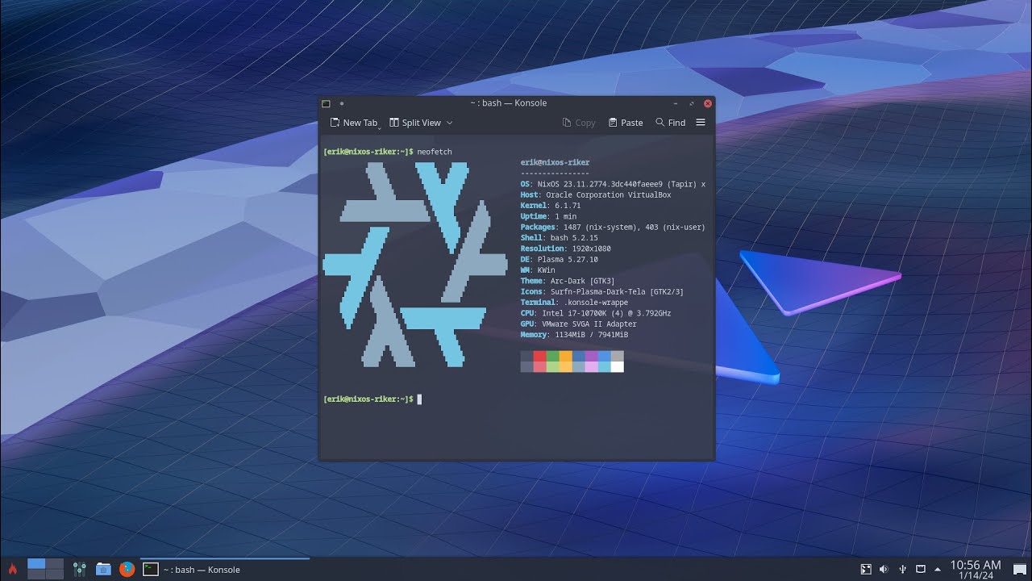1032x581 pixels.
Task: Open the Split View dropdown chevron
Action: 448,123
